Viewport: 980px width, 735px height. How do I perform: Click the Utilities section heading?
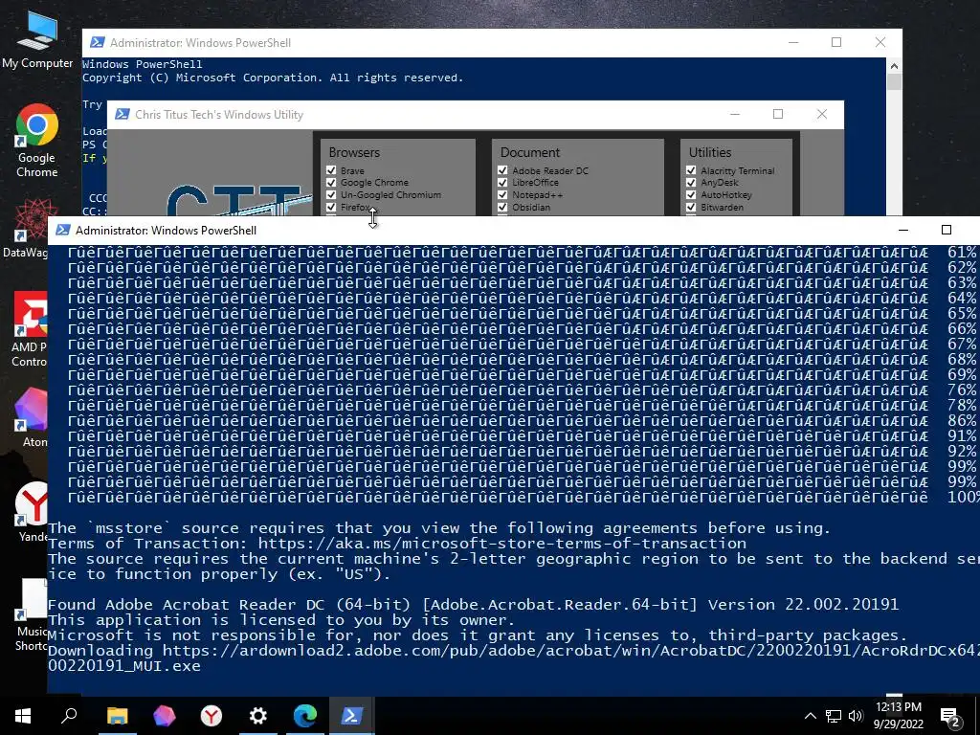pos(710,152)
